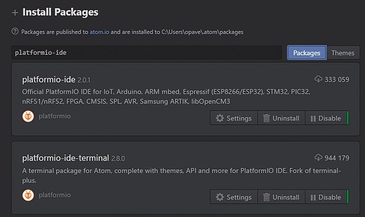Open Settings for the platformio-ide-terminal package
The height and width of the screenshot is (217, 365).
click(234, 197)
